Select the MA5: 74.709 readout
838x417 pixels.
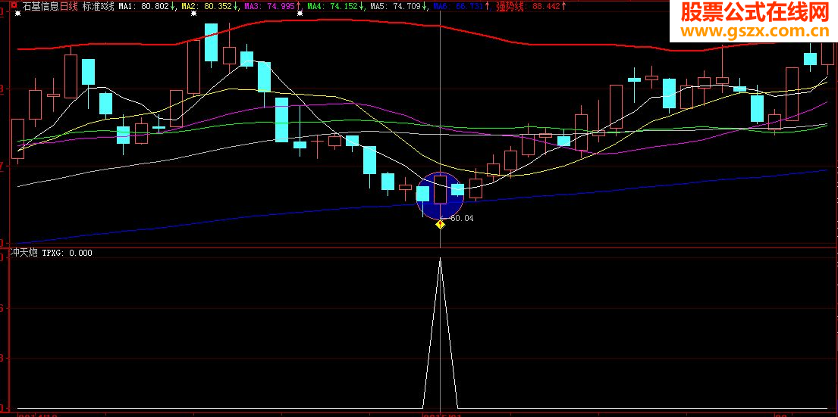395,6
